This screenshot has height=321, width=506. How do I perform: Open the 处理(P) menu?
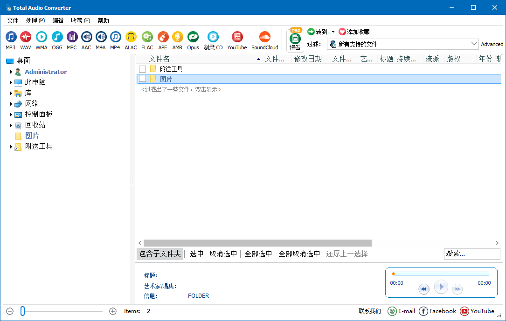click(35, 20)
